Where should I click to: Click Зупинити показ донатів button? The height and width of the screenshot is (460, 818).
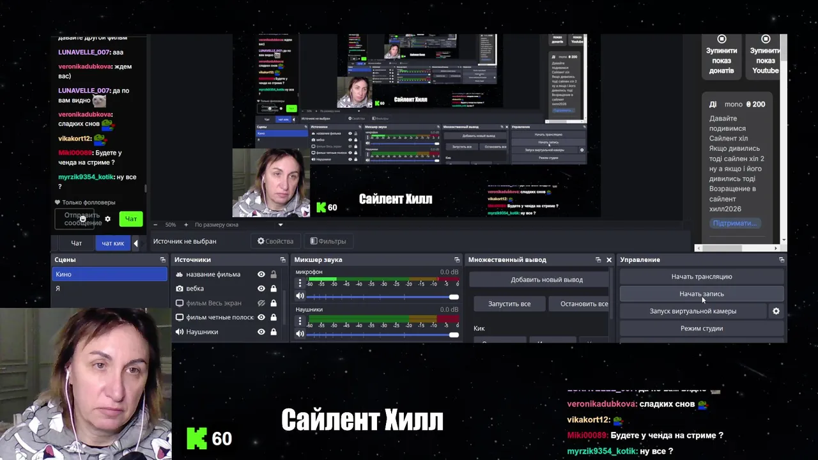tap(722, 57)
